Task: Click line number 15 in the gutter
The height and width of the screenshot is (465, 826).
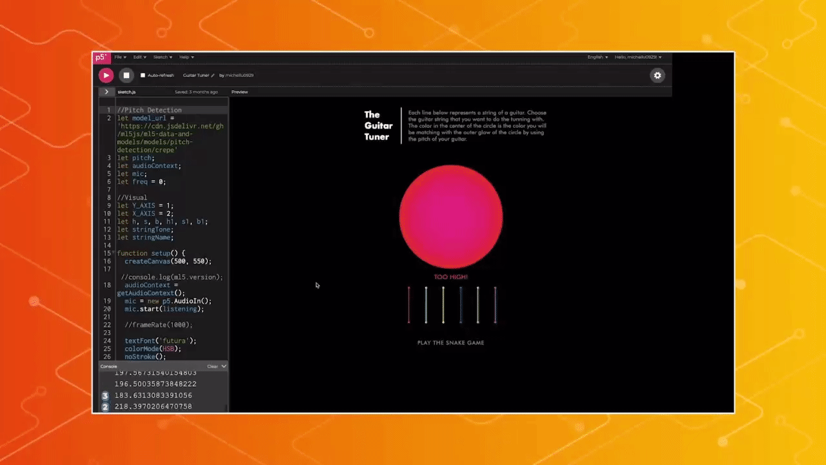Action: click(x=108, y=254)
